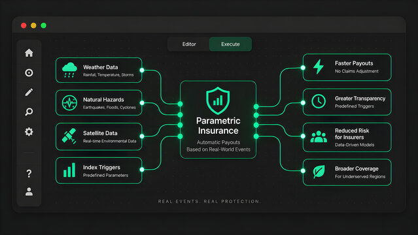Click the Index Triggers output port
This screenshot has height=235, width=418.
142,170
